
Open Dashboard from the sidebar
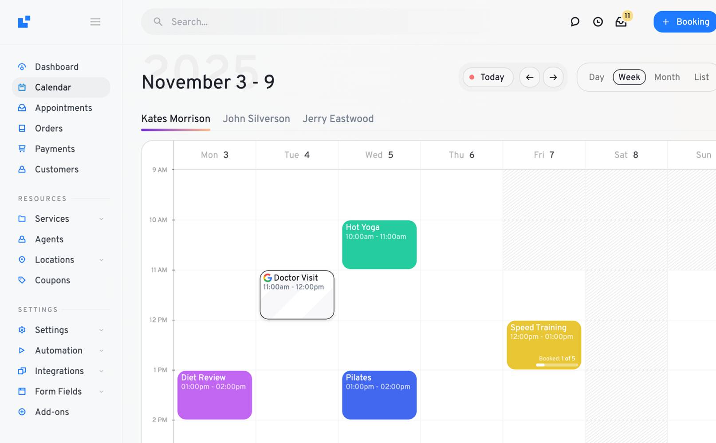(57, 67)
